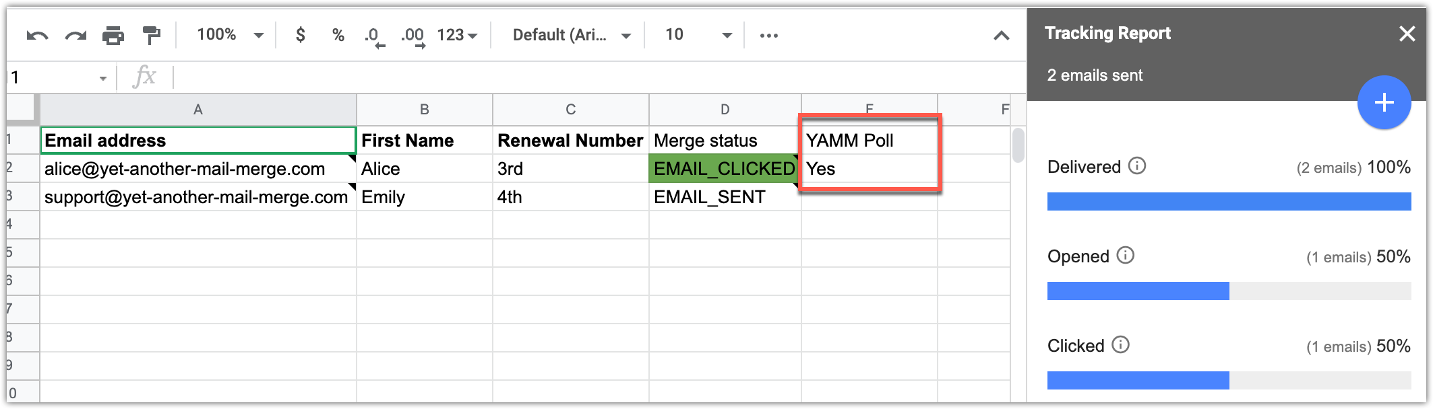Viewport: 1433px width, 409px height.
Task: Apply currency format to selection
Action: point(299,34)
